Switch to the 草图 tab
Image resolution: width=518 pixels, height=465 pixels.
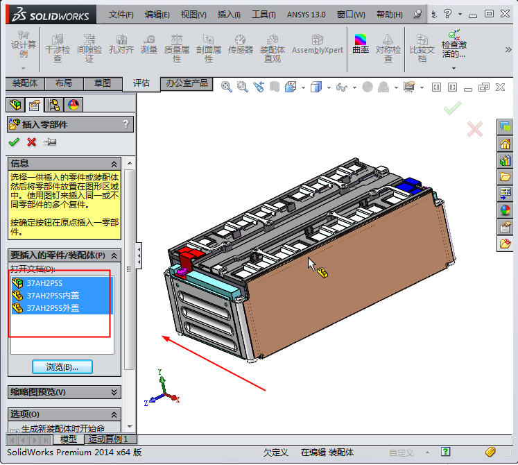(x=102, y=83)
